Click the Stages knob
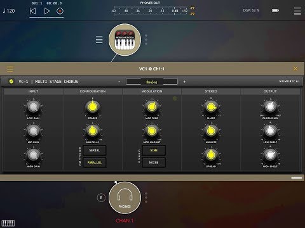305x228 pixels. [93, 107]
